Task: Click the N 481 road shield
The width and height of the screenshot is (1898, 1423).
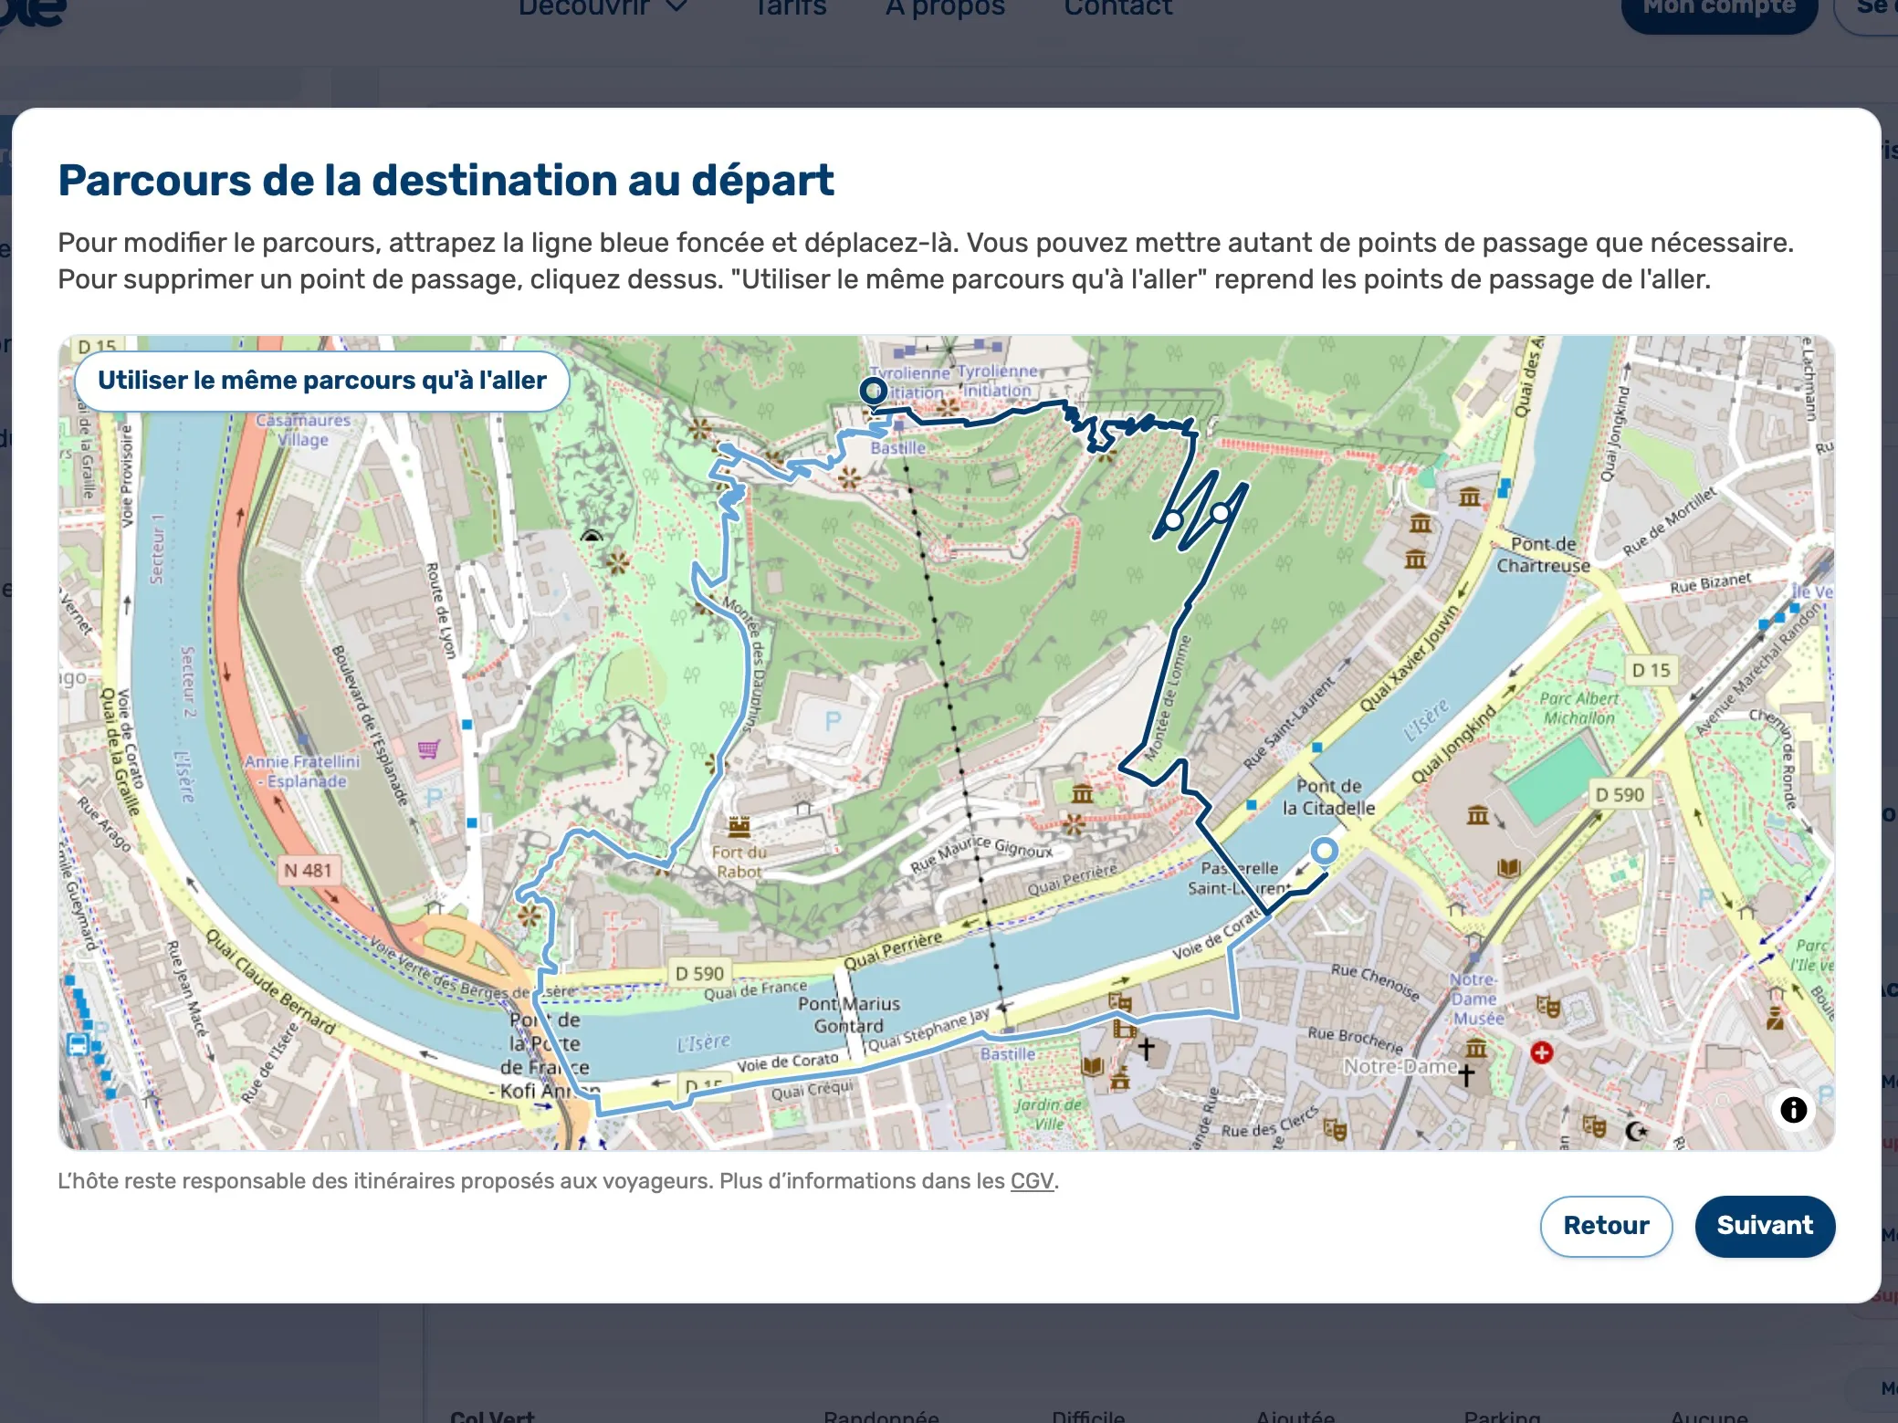Action: 308,870
